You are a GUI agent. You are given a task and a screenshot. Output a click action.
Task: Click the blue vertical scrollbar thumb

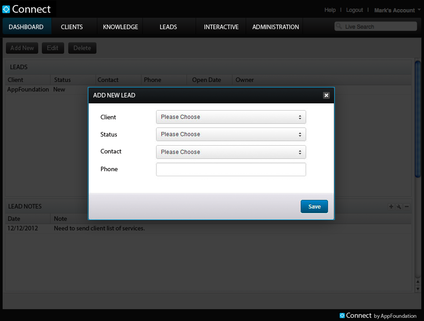point(418,119)
